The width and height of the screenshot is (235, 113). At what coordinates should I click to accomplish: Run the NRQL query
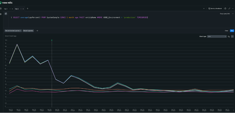[232, 31]
